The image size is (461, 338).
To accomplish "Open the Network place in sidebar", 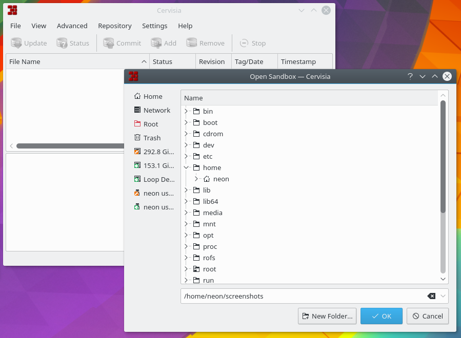I will [x=156, y=110].
